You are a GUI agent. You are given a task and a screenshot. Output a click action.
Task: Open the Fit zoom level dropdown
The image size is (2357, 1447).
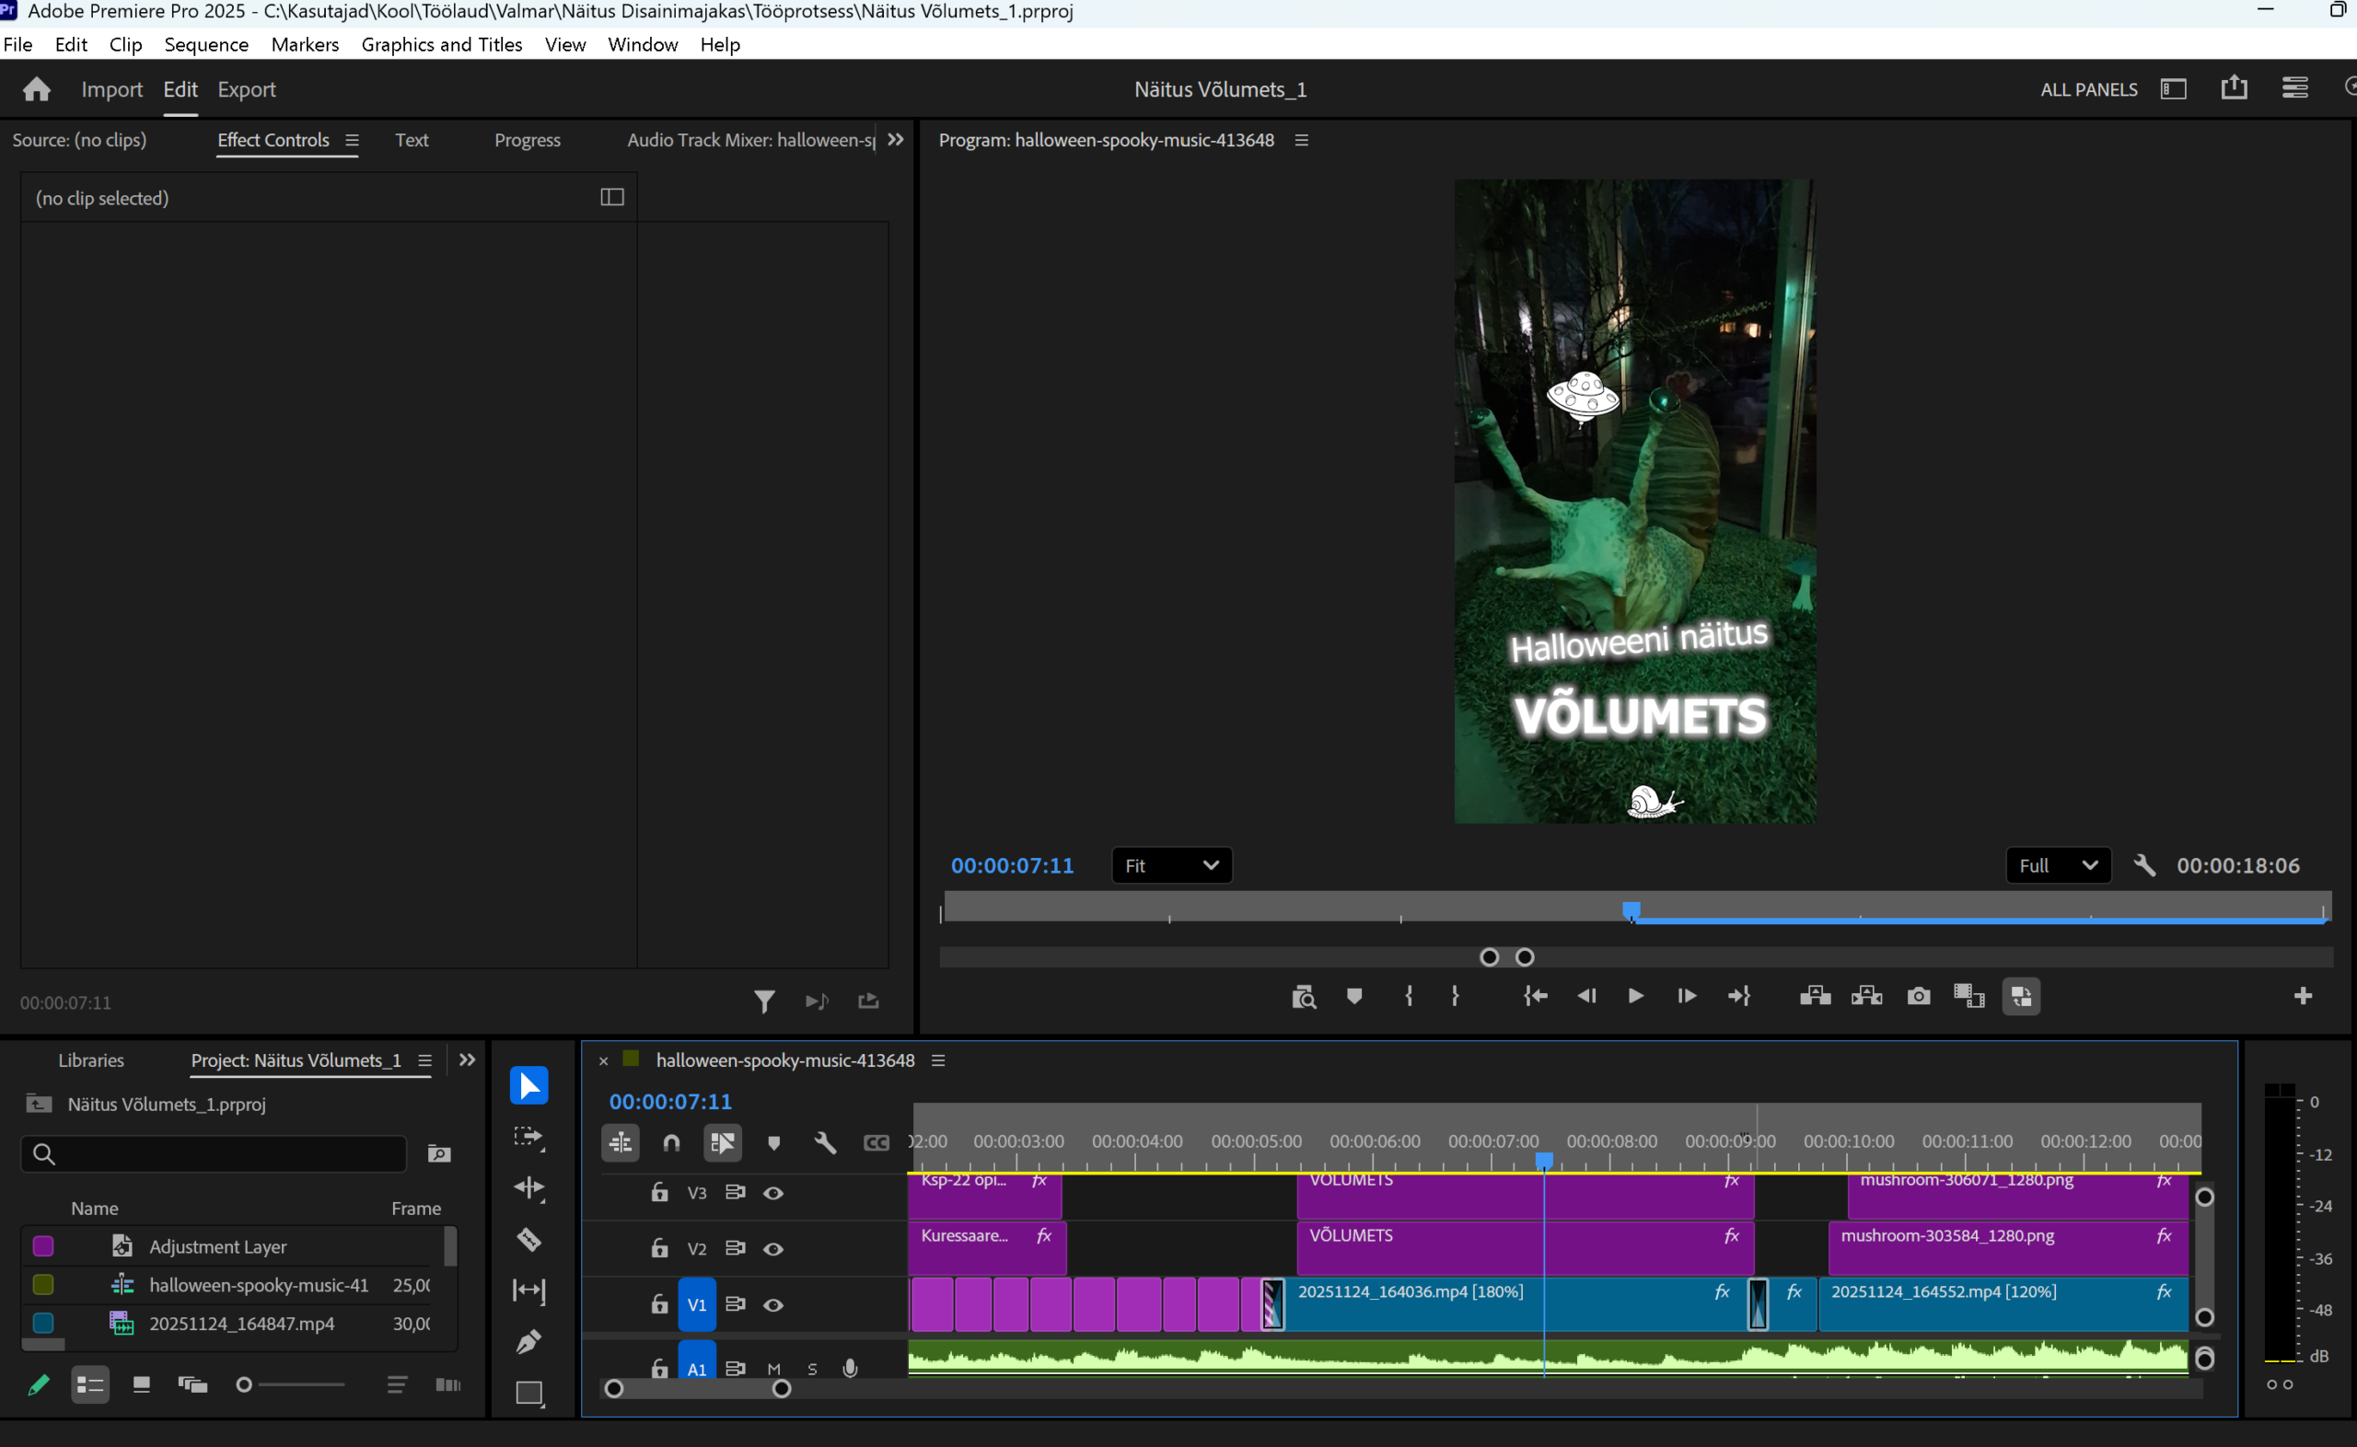tap(1171, 866)
